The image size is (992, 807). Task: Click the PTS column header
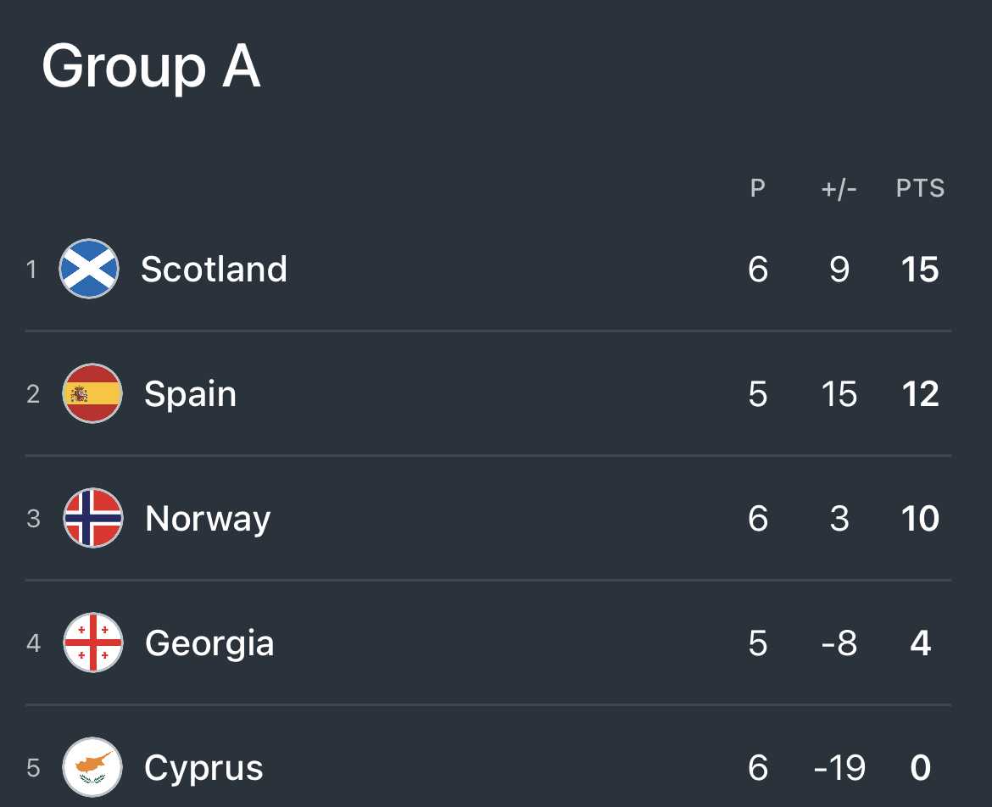[921, 188]
